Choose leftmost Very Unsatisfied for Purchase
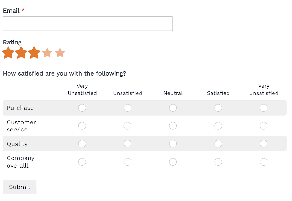Image resolution: width=292 pixels, height=201 pixels. [x=82, y=108]
